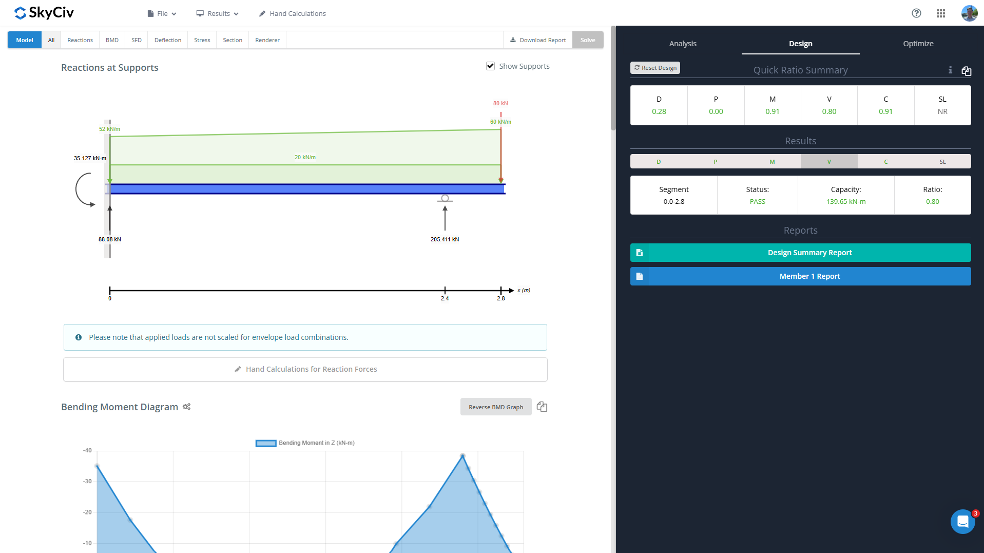The image size is (984, 553).
Task: Open the Results dropdown menu
Action: point(218,13)
